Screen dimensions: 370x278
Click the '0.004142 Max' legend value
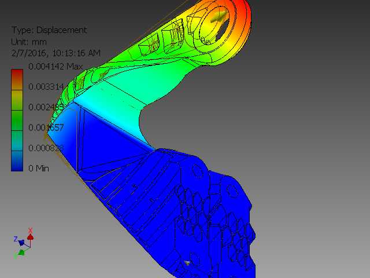[55, 66]
